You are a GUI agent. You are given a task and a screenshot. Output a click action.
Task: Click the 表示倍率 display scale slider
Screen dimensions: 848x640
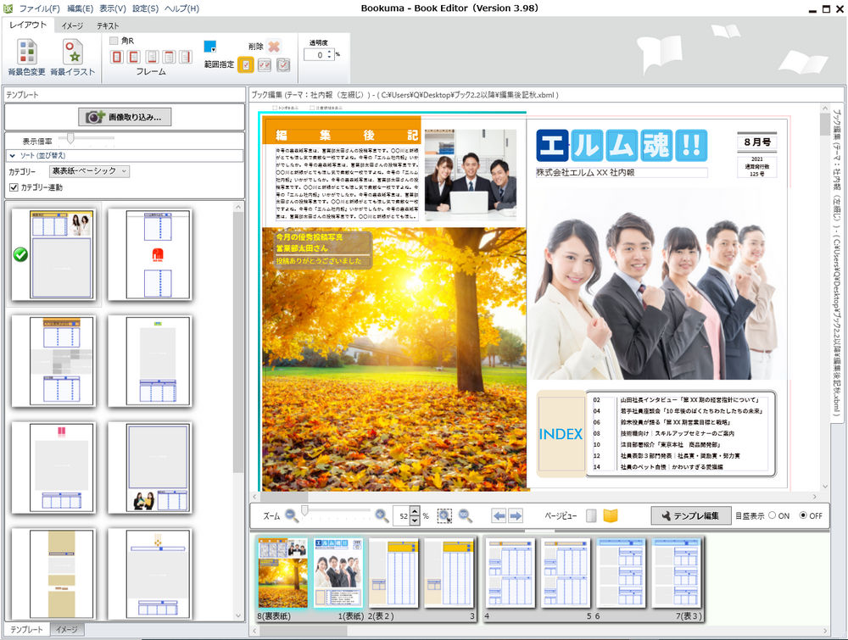(72, 139)
